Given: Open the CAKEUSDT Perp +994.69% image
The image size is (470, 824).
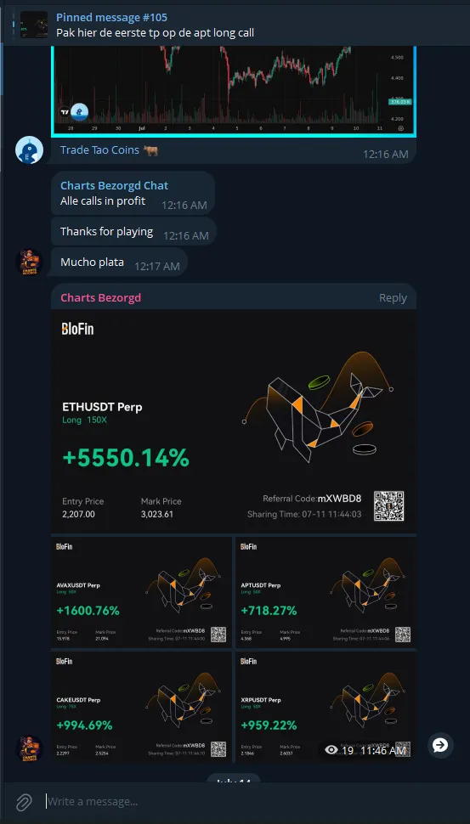Looking at the screenshot, I should coord(141,707).
